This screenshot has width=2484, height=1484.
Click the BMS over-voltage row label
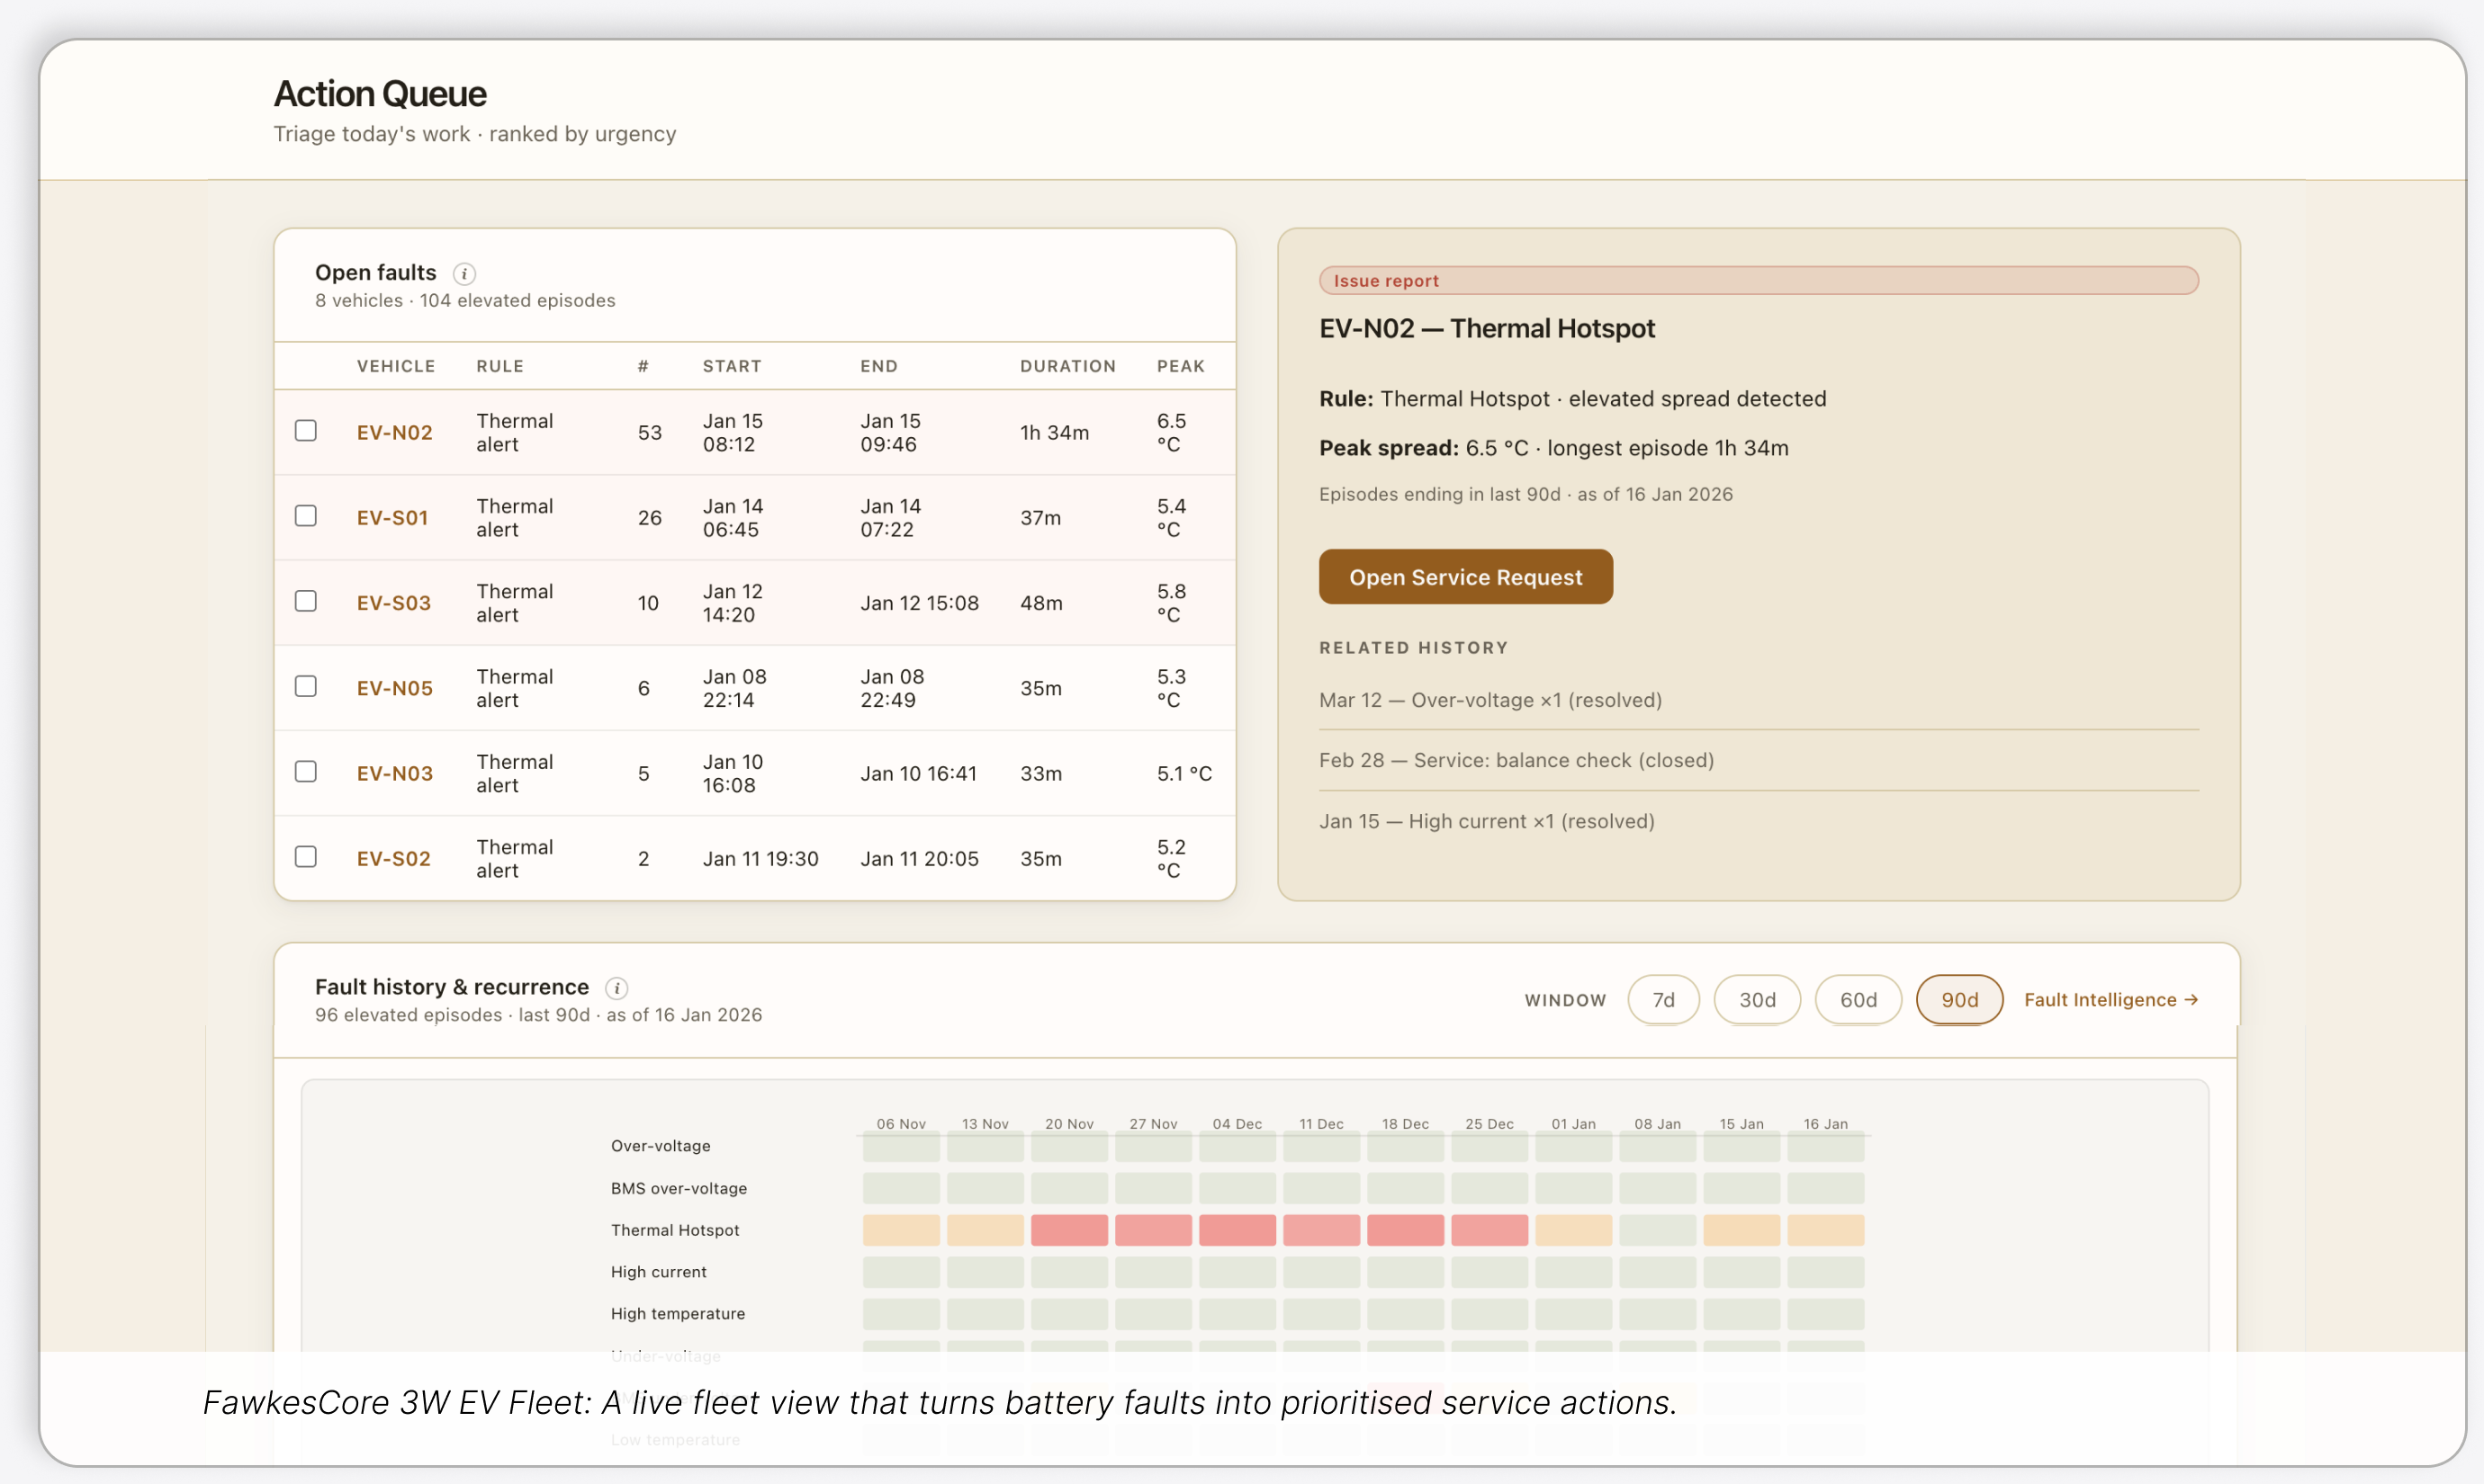[x=679, y=1188]
